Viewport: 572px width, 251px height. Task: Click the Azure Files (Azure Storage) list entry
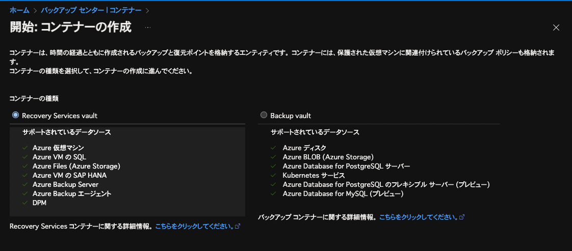(x=76, y=166)
